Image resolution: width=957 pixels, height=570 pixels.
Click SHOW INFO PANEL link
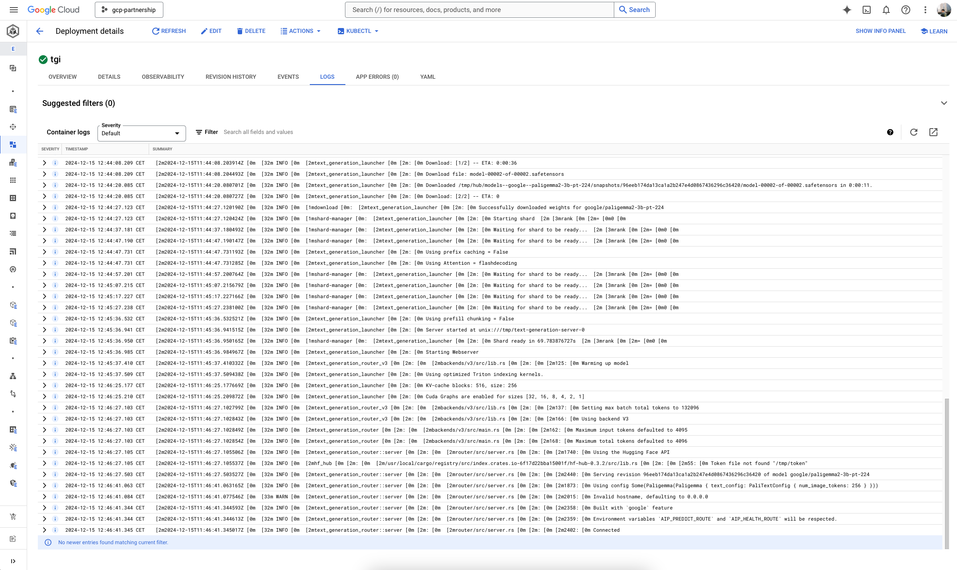tap(880, 31)
